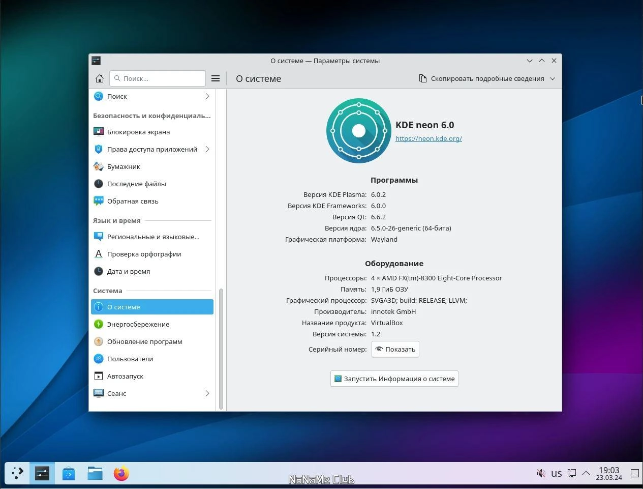This screenshot has width=643, height=489.
Task: Open Сеанс settings
Action: [x=152, y=393]
